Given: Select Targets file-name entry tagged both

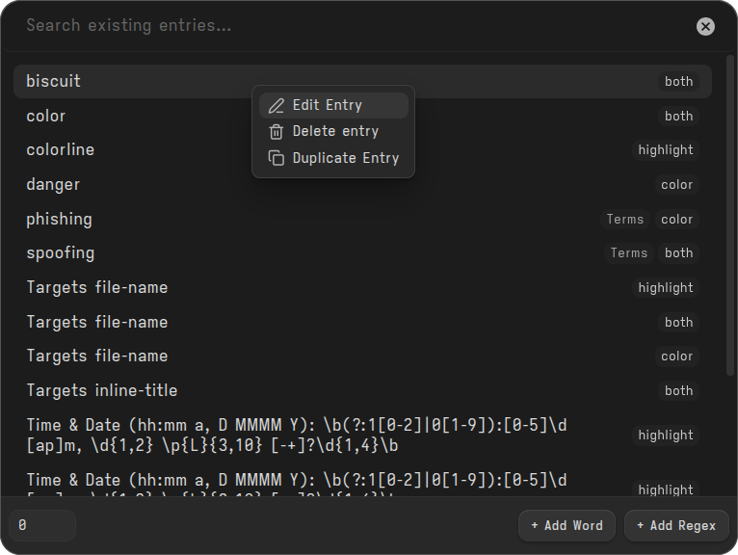Looking at the screenshot, I should [x=362, y=322].
